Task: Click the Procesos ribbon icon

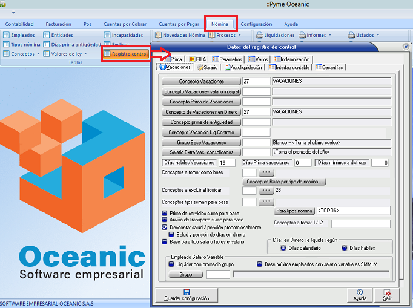Action: click(212, 35)
